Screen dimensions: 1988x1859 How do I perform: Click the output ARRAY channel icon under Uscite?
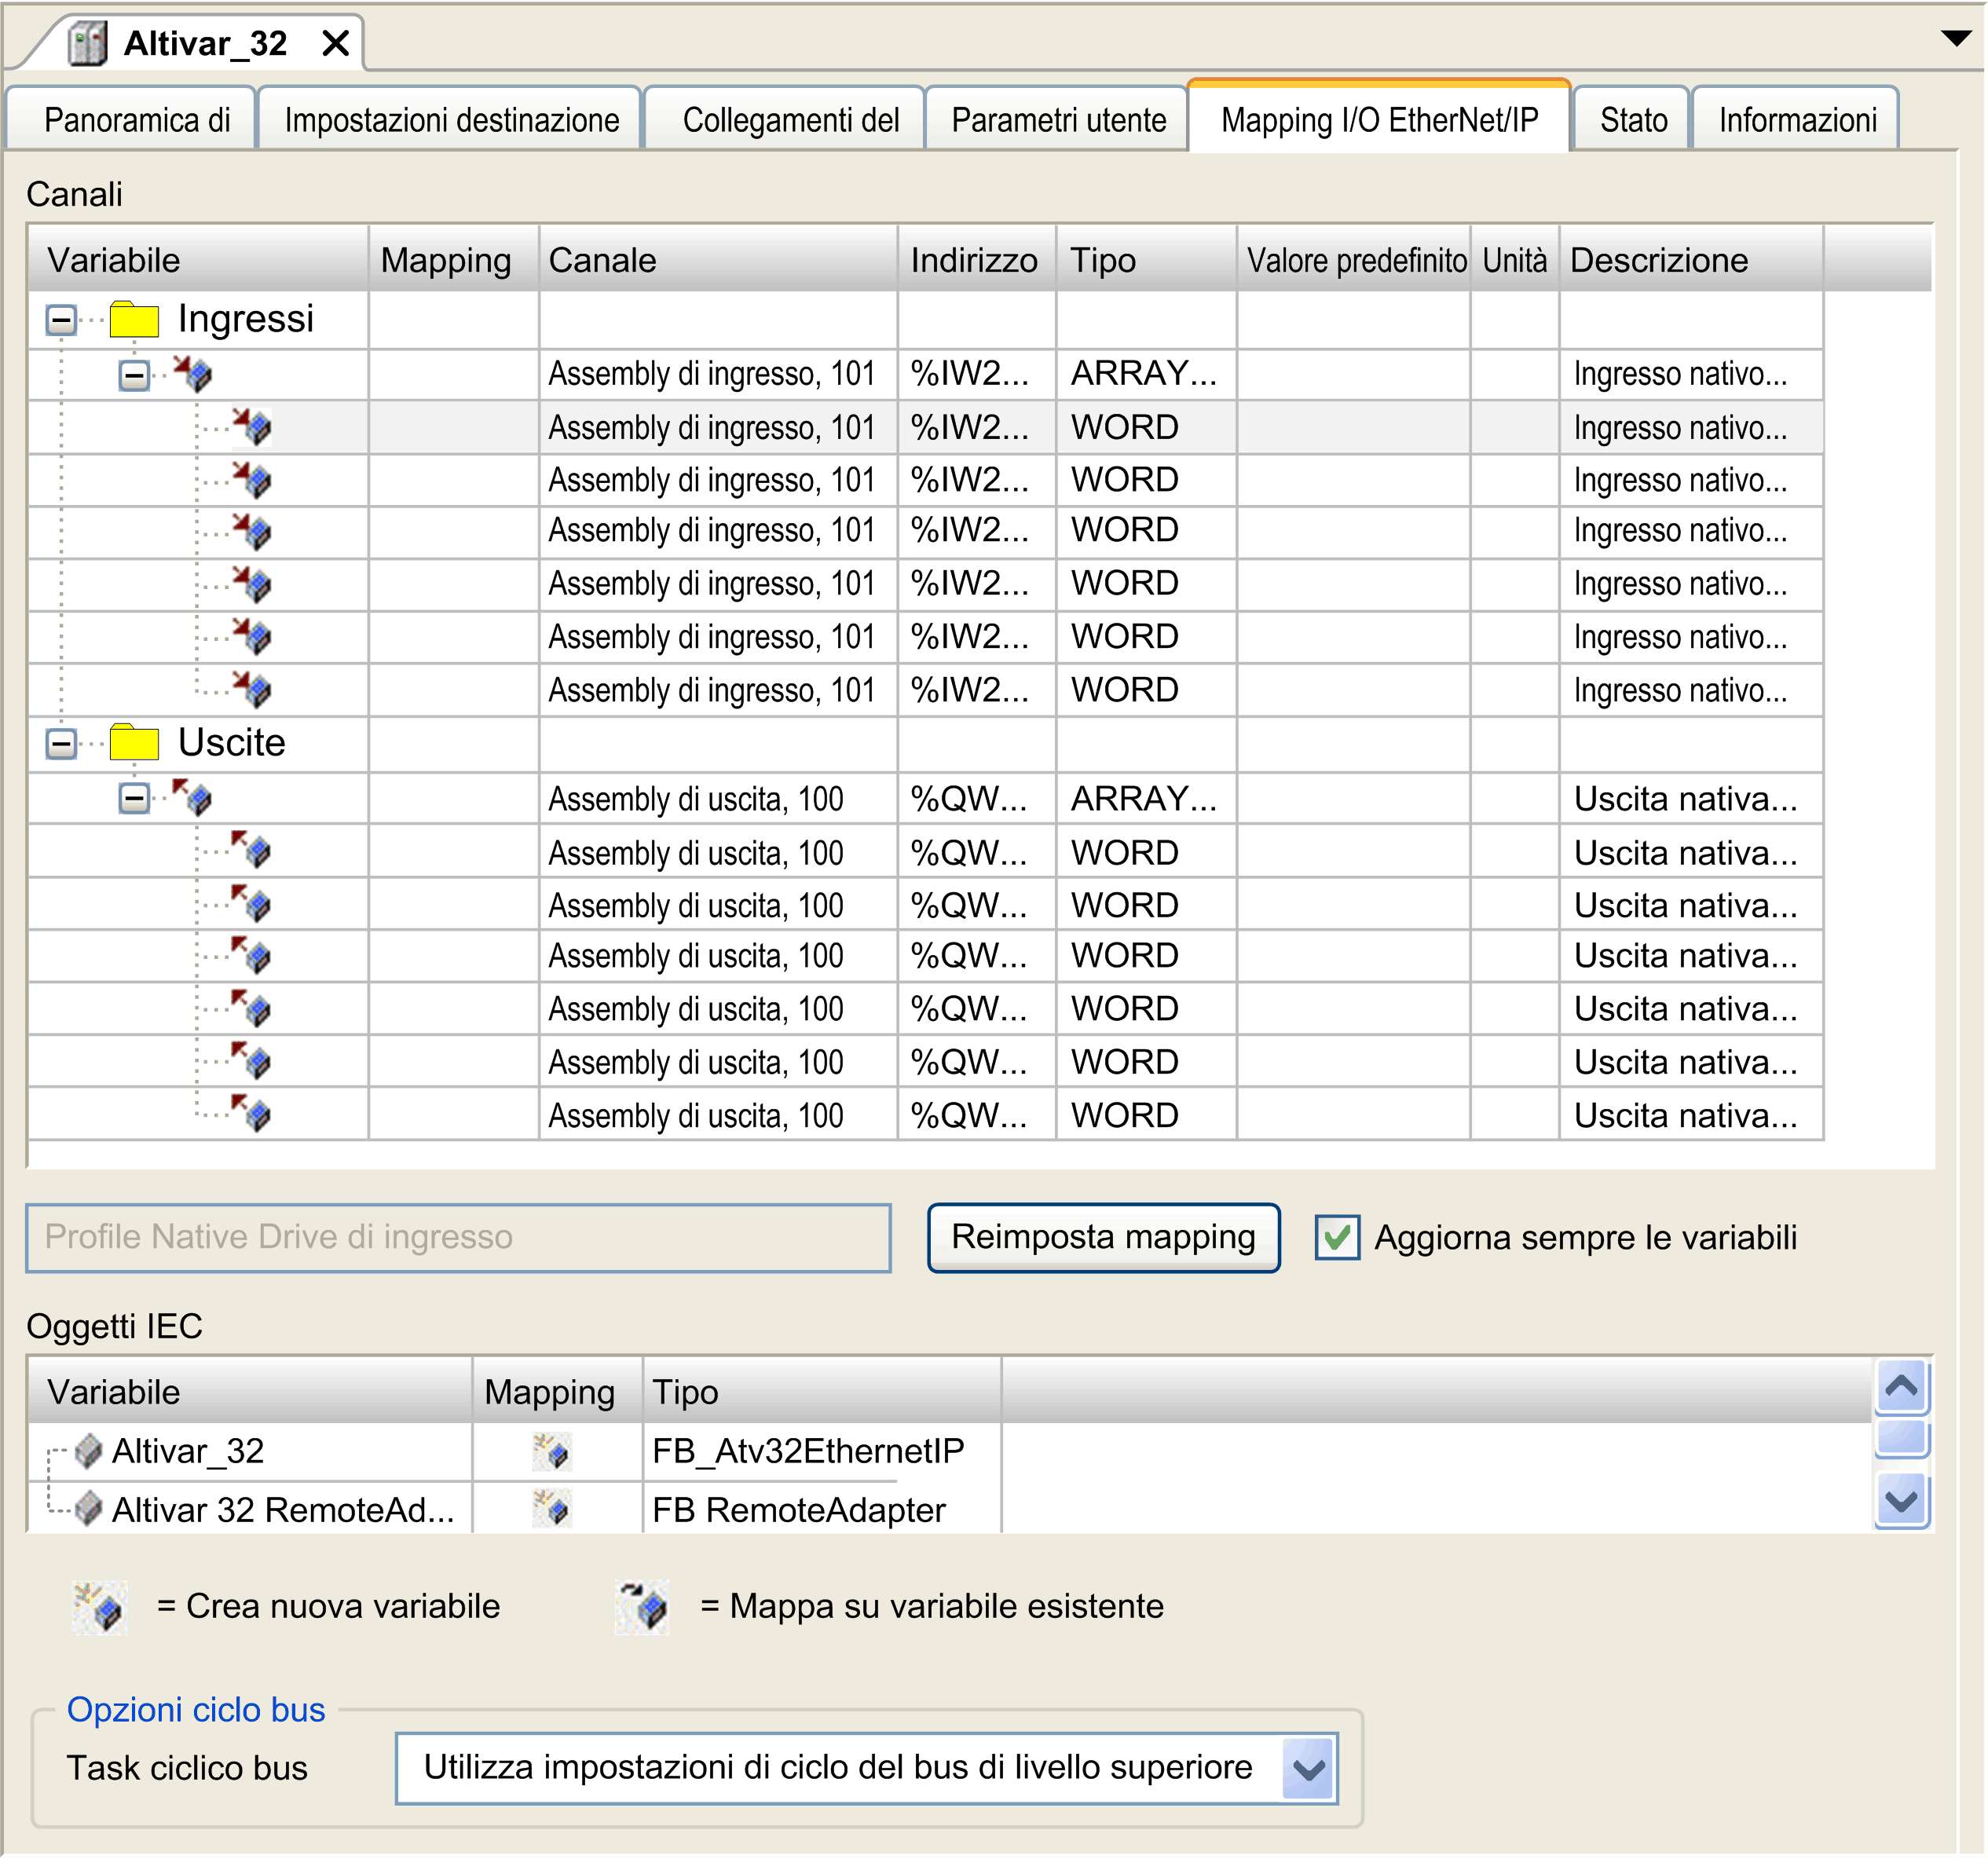coord(192,798)
